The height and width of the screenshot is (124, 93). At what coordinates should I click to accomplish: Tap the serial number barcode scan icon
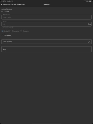click(89, 42)
